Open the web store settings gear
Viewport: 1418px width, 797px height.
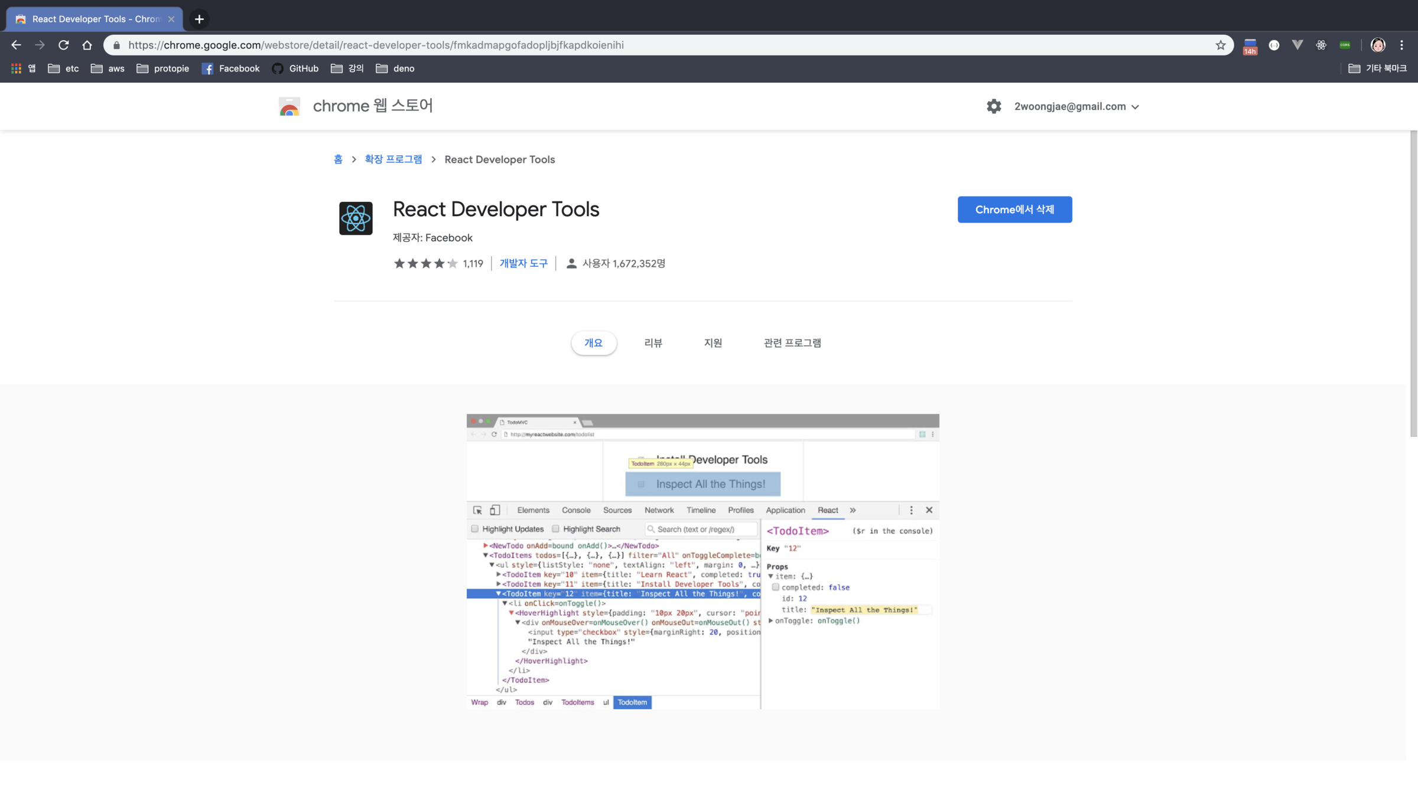tap(994, 106)
